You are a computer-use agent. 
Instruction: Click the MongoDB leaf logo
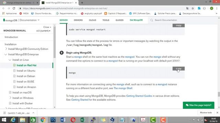pyautogui.click(x=4, y=20)
